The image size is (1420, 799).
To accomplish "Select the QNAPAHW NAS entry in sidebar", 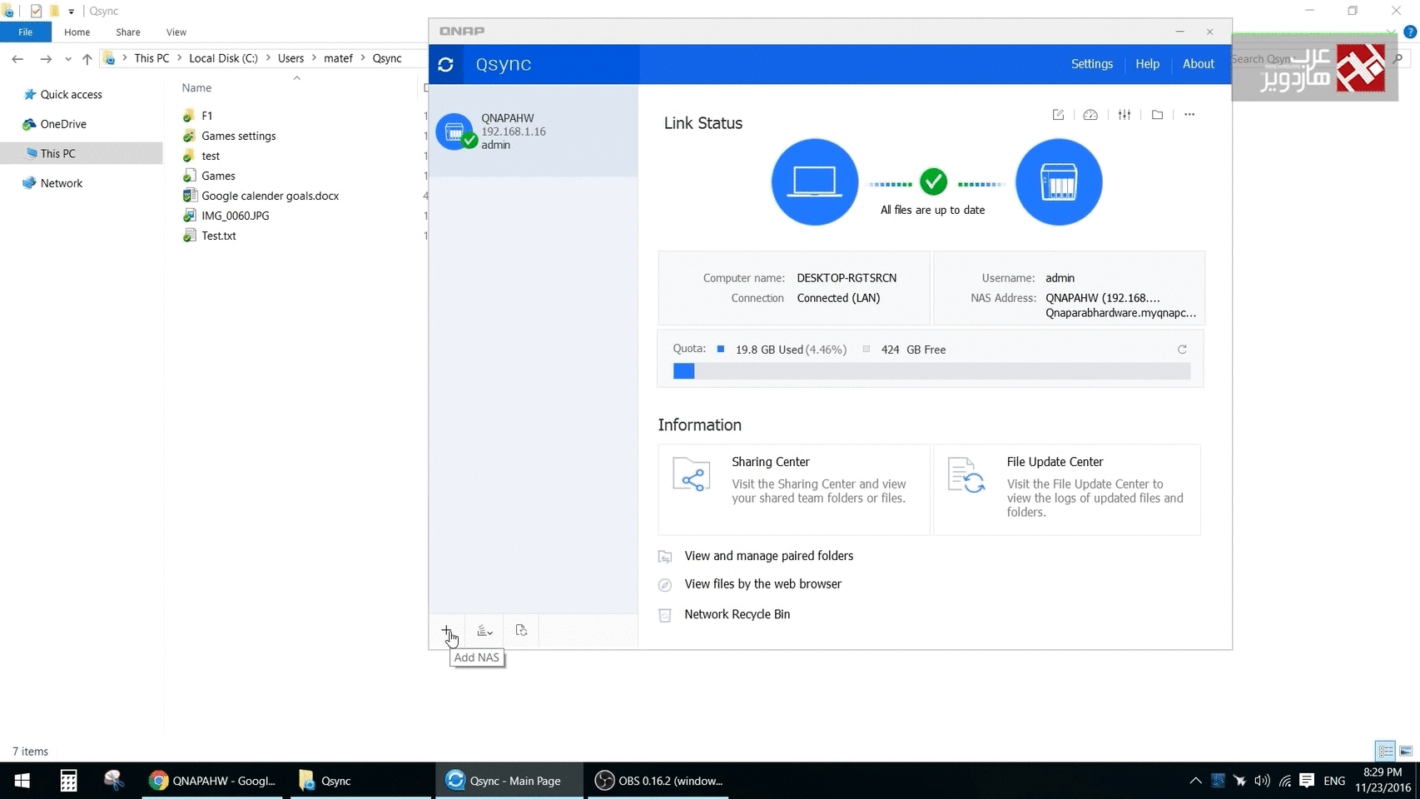I will click(x=534, y=132).
